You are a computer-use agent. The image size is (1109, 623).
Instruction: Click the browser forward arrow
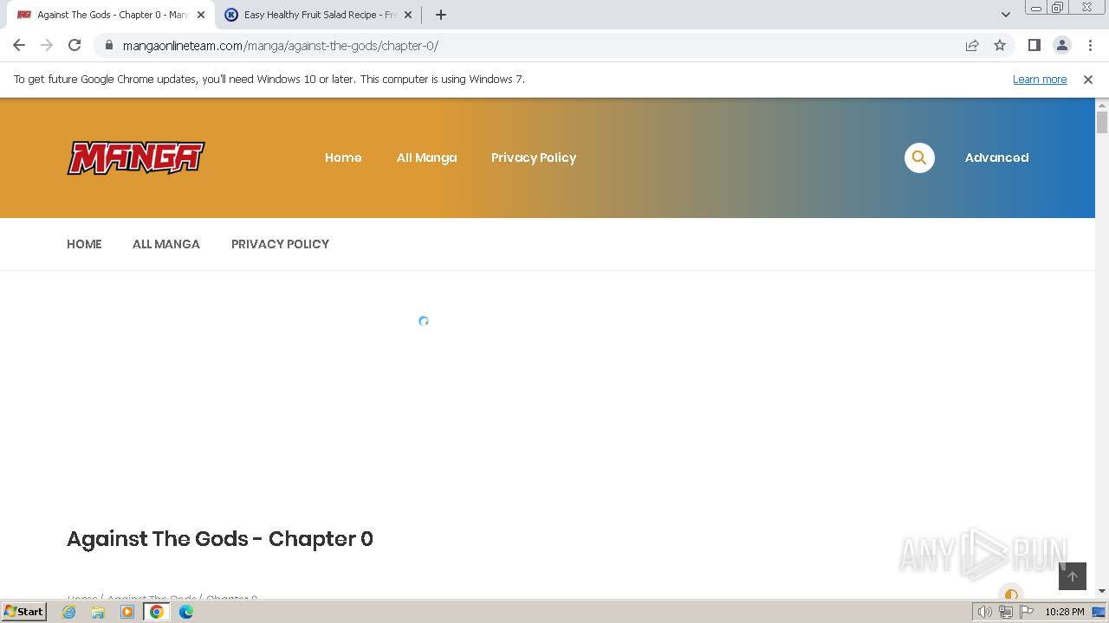click(x=47, y=45)
